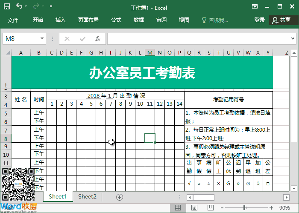Screen dimensions: 299x213
Task: Click the 上午 cell in row 5
Action: coord(39,112)
